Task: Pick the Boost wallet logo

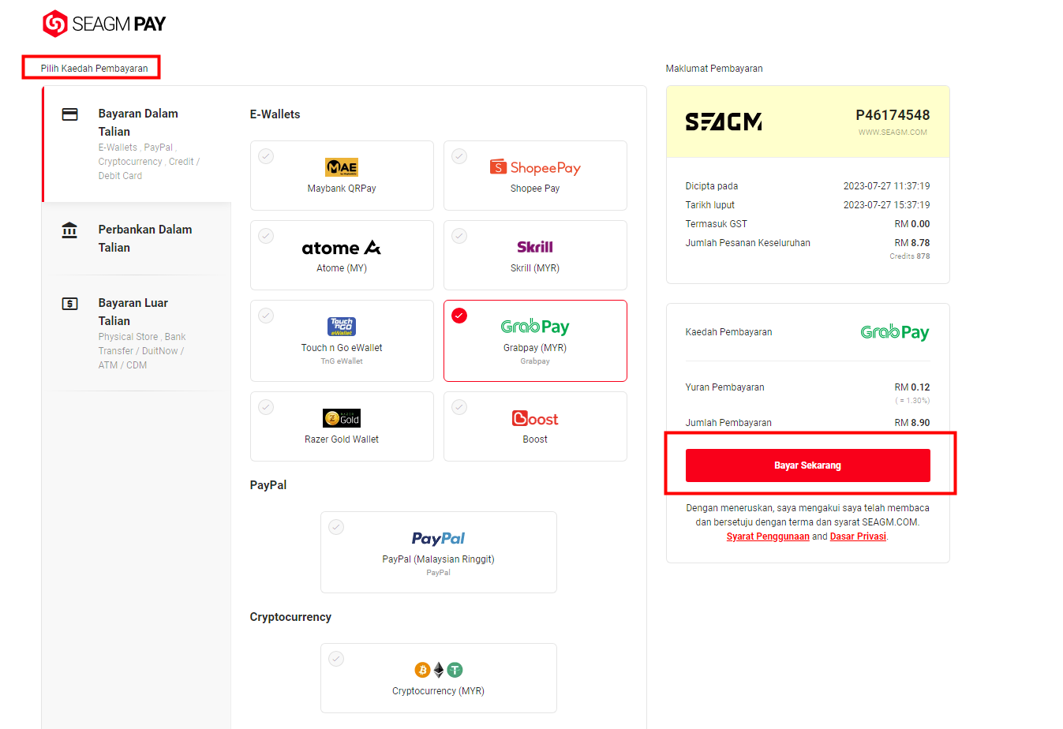Action: (x=535, y=418)
